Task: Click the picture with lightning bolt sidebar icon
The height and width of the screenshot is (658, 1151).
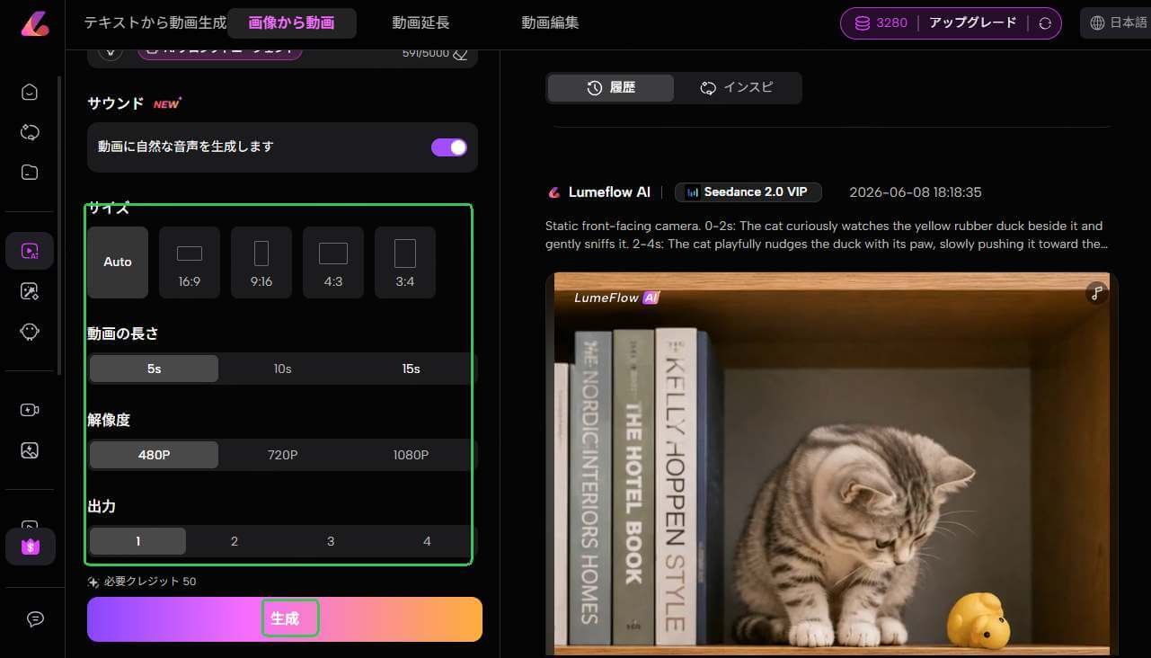Action: coord(30,450)
